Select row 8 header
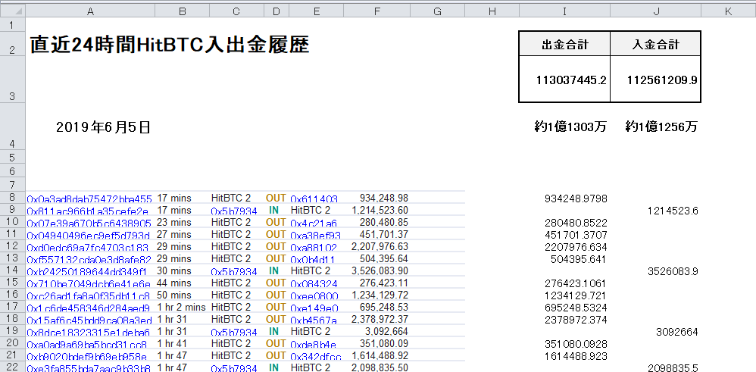This screenshot has width=756, height=372. [x=13, y=197]
